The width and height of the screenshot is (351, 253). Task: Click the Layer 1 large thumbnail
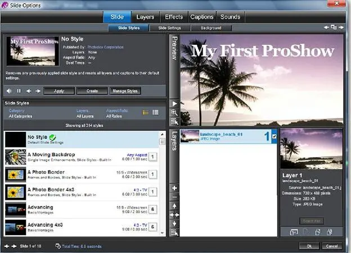[312, 149]
